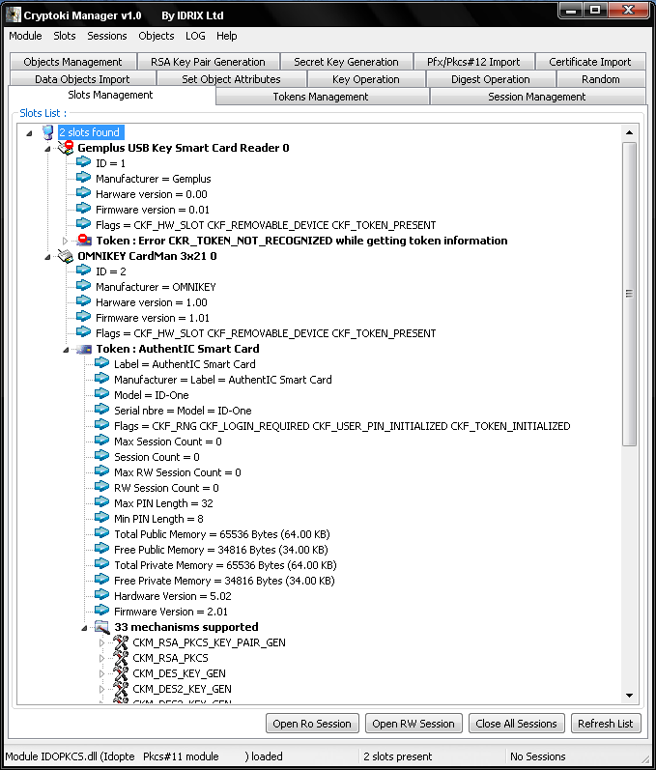The height and width of the screenshot is (770, 656).
Task: Open the Module menu
Action: click(25, 36)
